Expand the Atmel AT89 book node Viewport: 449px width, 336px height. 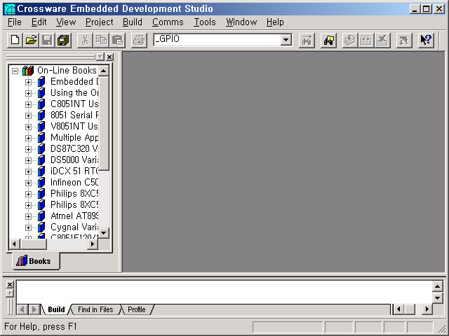(x=28, y=216)
